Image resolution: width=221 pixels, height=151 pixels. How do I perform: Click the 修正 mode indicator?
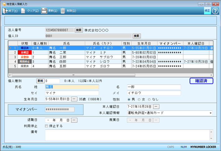point(207,11)
